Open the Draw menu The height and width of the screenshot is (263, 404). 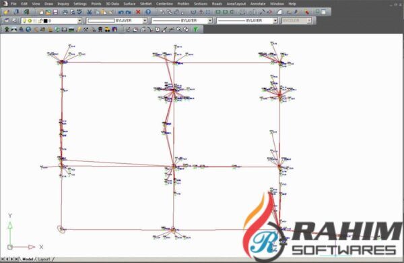pyautogui.click(x=48, y=4)
